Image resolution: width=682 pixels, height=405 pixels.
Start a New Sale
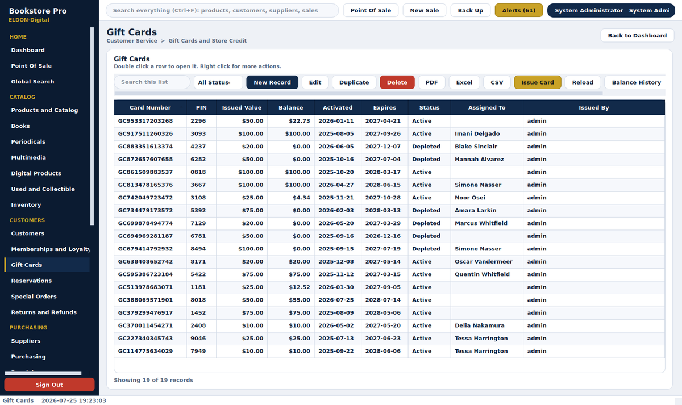pos(425,10)
